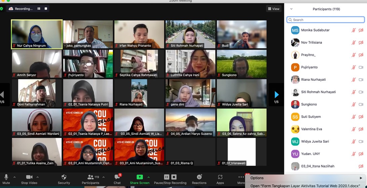The height and width of the screenshot is (188, 367).
Task: Click green encryption shield icon
Action: 1,9
